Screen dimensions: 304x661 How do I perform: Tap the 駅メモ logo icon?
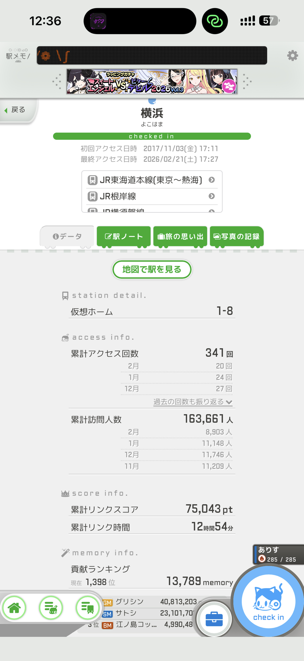click(x=18, y=56)
